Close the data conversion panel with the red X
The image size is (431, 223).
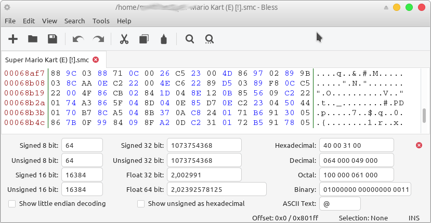419,145
